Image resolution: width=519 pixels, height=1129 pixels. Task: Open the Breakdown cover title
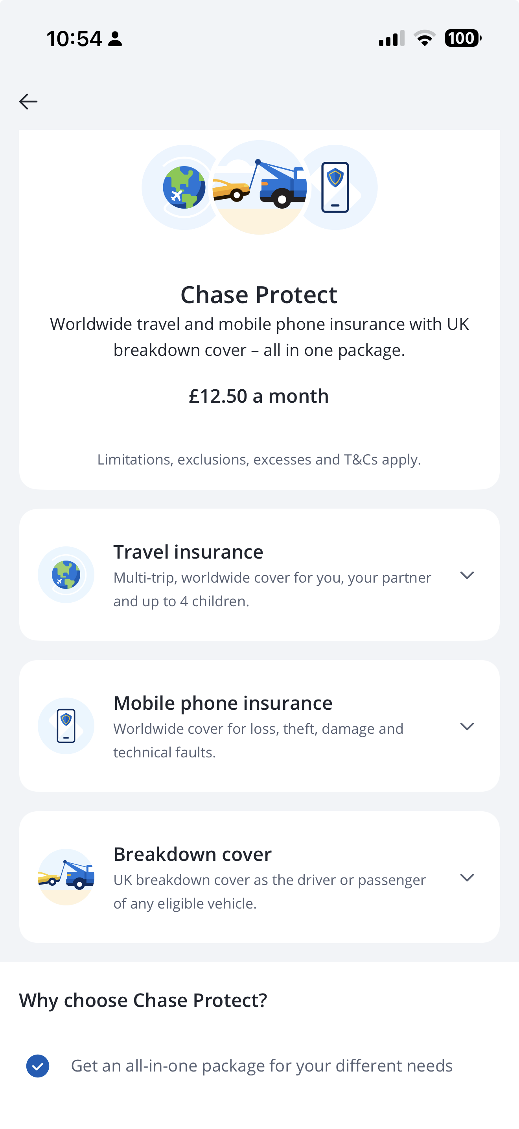[x=193, y=854]
